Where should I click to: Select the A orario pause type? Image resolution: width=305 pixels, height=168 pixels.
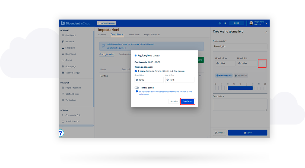(x=136, y=71)
